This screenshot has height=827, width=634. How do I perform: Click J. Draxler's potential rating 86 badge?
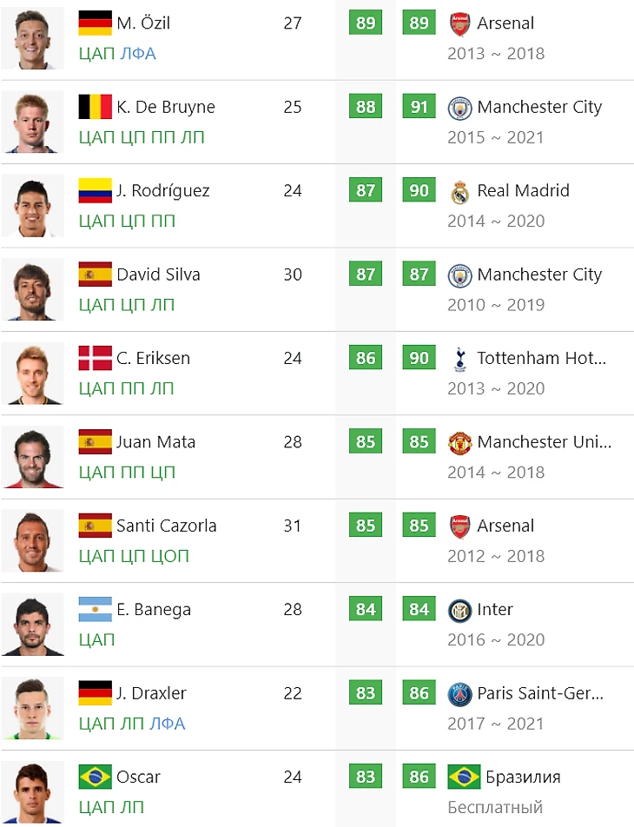[419, 693]
